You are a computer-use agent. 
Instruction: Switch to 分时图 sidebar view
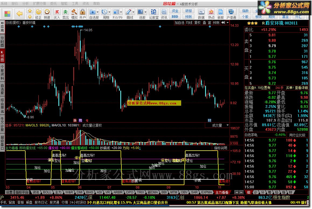click(2, 41)
